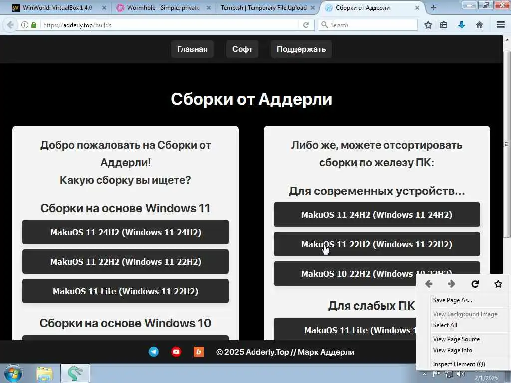Open MakuOS 11 Lite (Windows 11 22H2) in left card
The image size is (511, 383).
pos(125,291)
